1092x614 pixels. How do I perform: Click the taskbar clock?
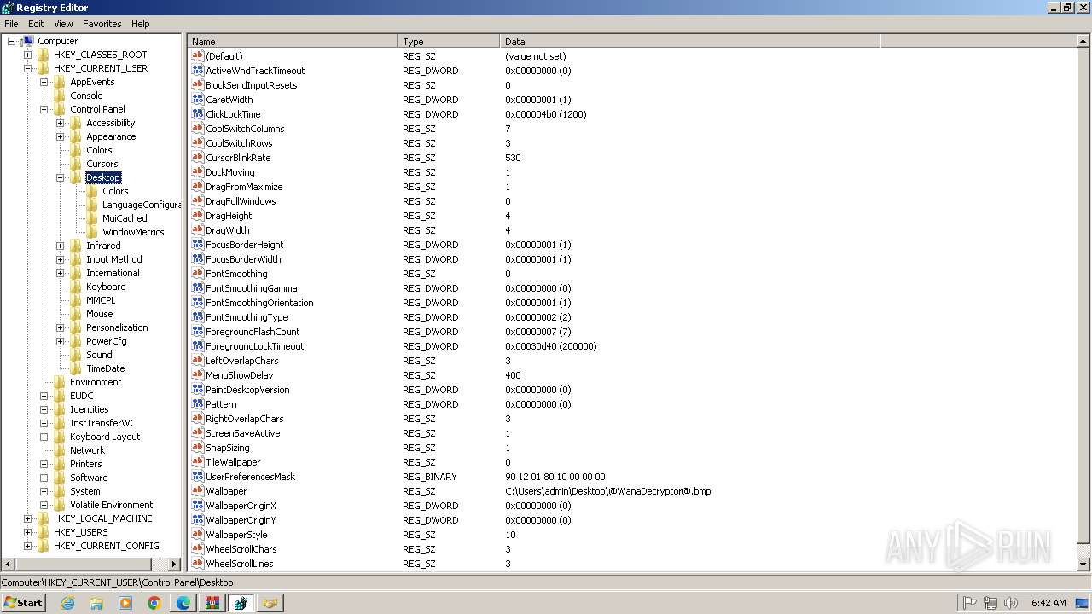pos(1048,603)
